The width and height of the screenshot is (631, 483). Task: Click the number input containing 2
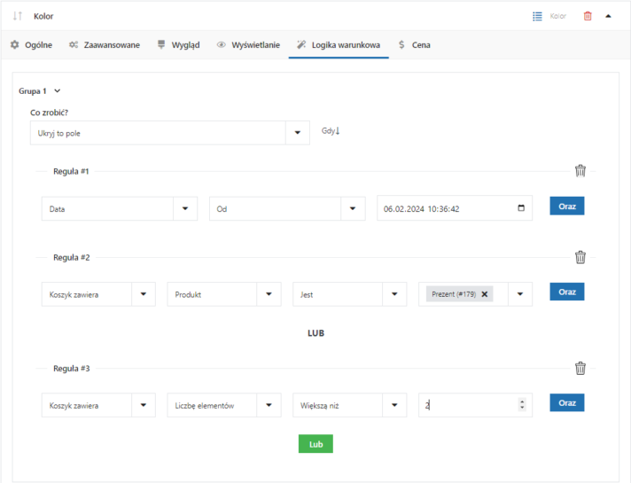click(x=475, y=405)
